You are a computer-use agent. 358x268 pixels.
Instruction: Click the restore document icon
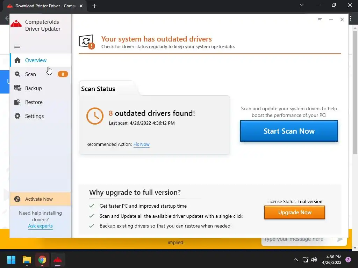(17, 102)
